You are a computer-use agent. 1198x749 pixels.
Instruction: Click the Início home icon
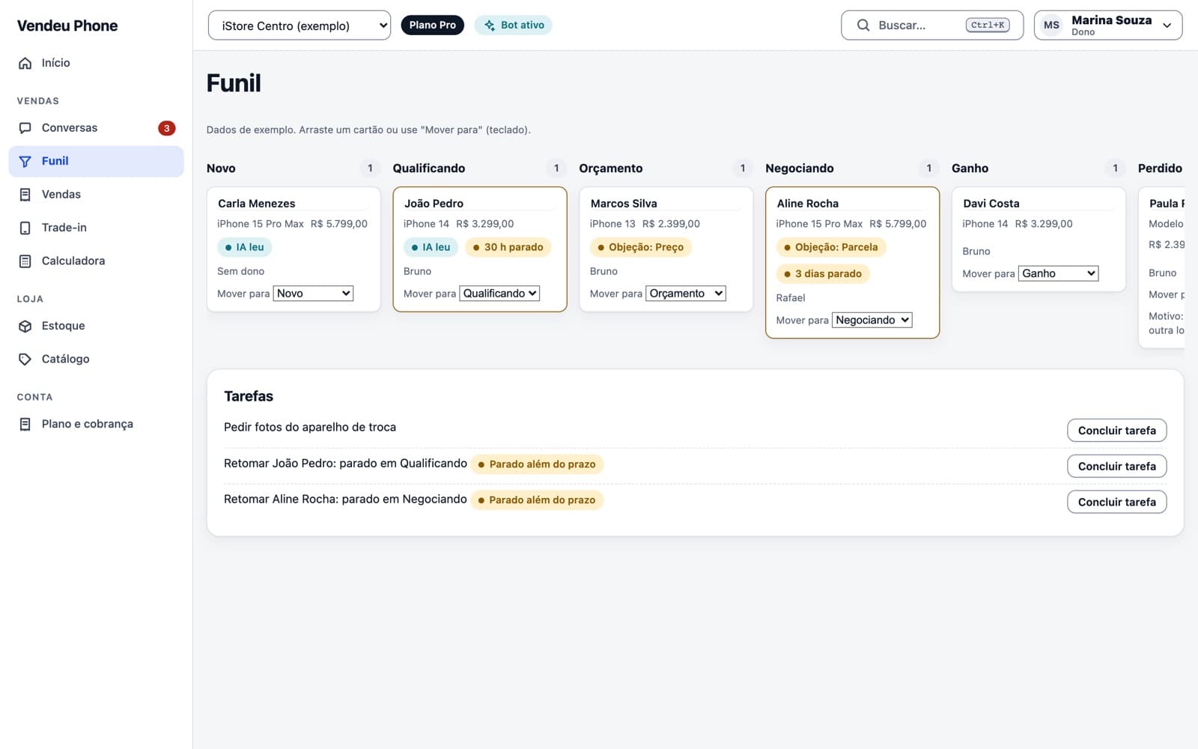pos(25,63)
